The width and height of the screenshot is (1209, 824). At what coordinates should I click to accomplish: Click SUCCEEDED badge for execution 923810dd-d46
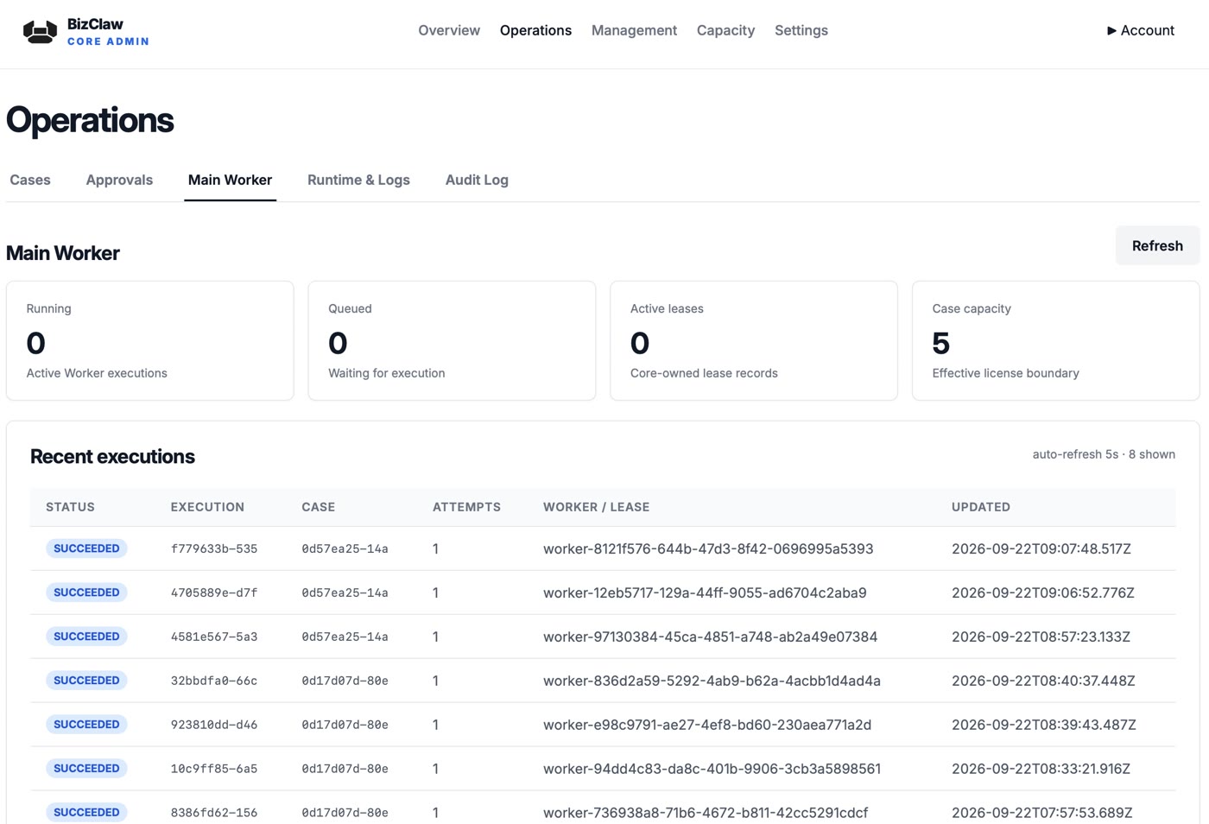coord(86,725)
